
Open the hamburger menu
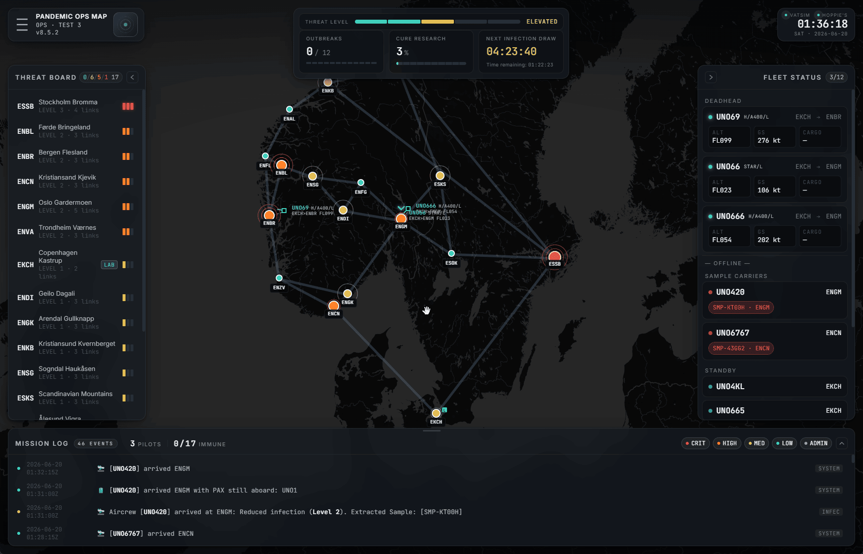22,25
